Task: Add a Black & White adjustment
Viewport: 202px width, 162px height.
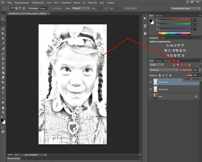Action: tap(173, 50)
